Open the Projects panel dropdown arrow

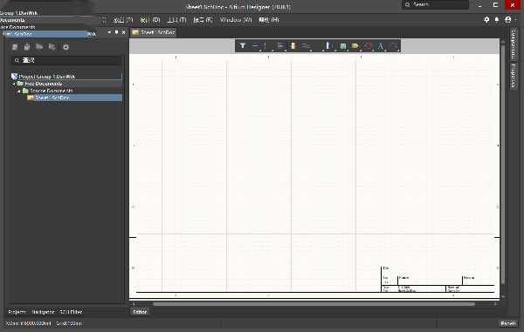[x=109, y=32]
